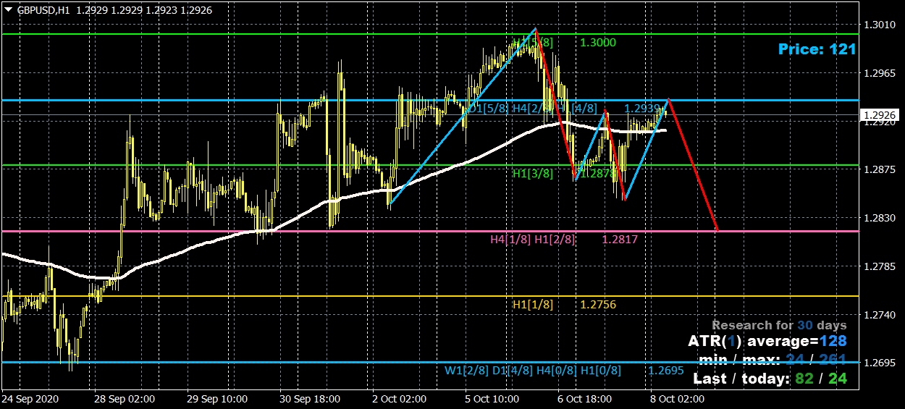Click the 1.2965 price axis label

click(880, 73)
